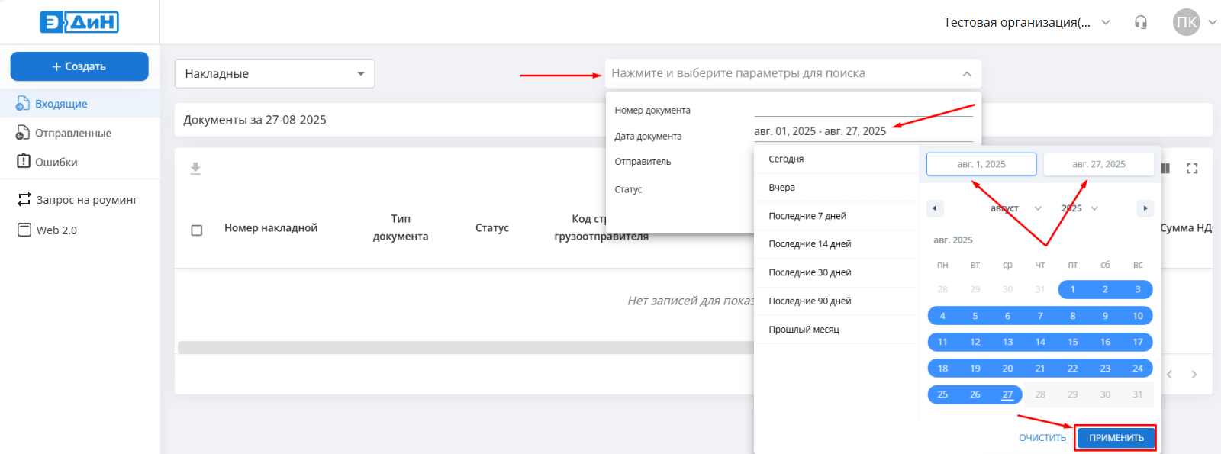Open the year 2025 dropdown in calendar
Viewport: 1221px width, 454px height.
(1079, 208)
